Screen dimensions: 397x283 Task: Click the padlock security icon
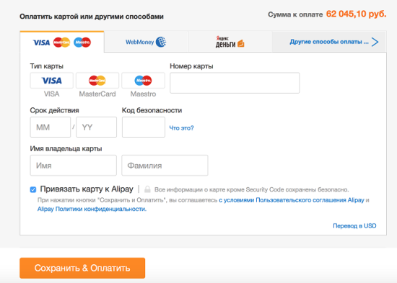[147, 189]
